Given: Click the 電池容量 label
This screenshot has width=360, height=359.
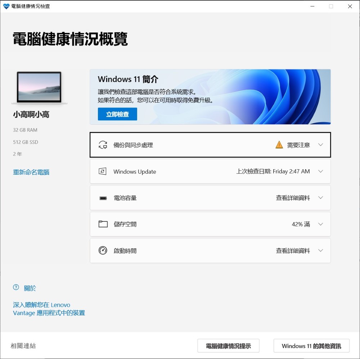Looking at the screenshot, I should point(125,198).
